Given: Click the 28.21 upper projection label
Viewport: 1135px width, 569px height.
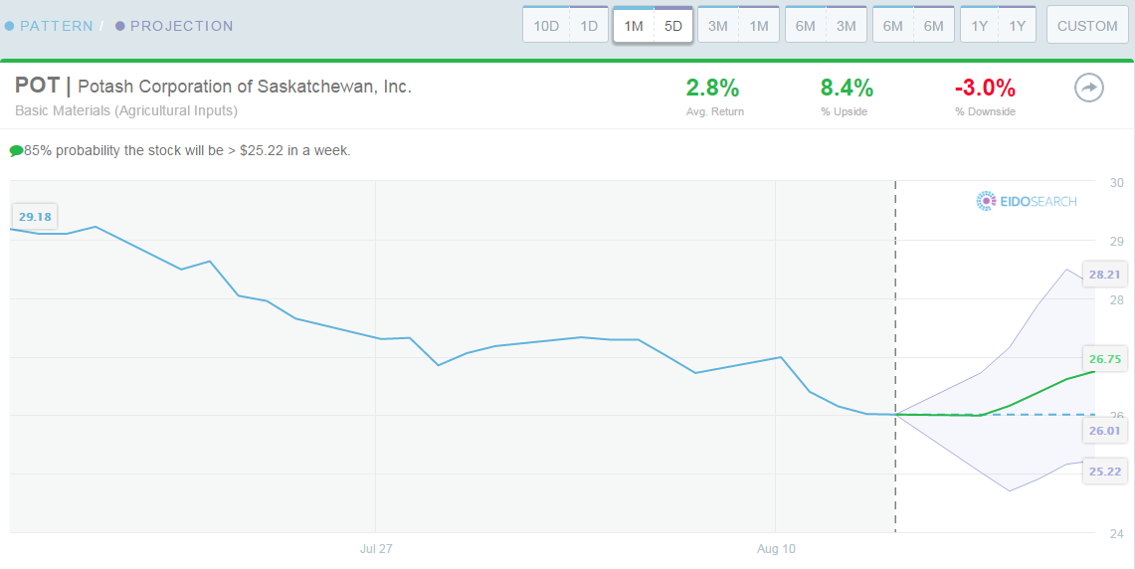Looking at the screenshot, I should point(1104,275).
